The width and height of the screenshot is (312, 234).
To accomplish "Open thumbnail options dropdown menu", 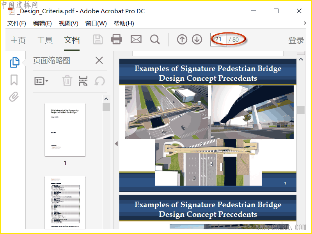I will [x=41, y=81].
